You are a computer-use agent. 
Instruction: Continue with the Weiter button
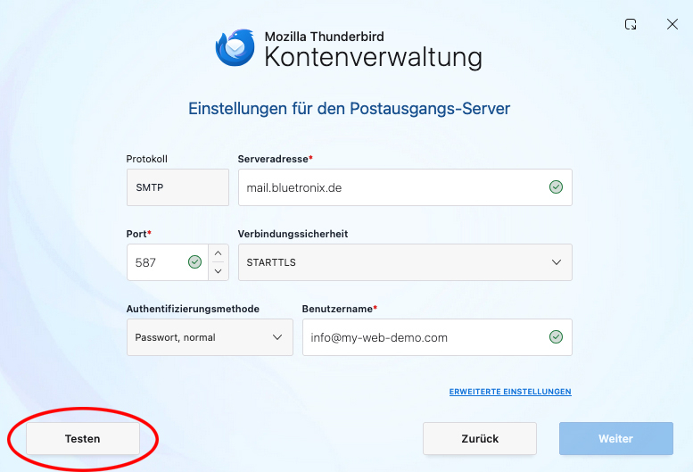coord(616,438)
